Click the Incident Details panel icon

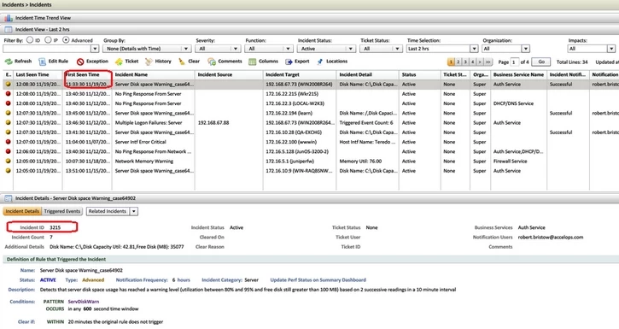pos(9,198)
